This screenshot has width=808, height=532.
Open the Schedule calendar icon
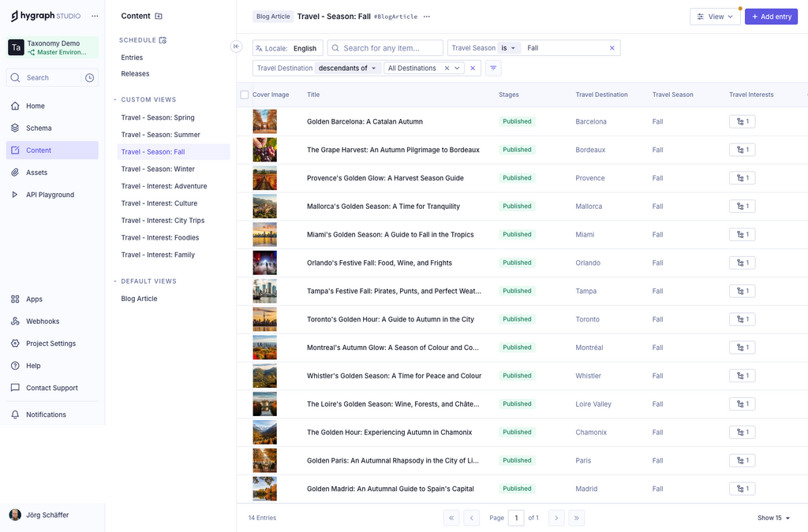point(163,40)
